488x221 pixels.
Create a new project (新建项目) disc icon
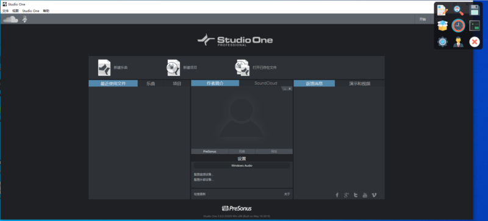click(x=173, y=68)
